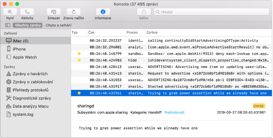Click the yellow dot on the selected row
This screenshot has height=138, width=273.
click(79, 93)
